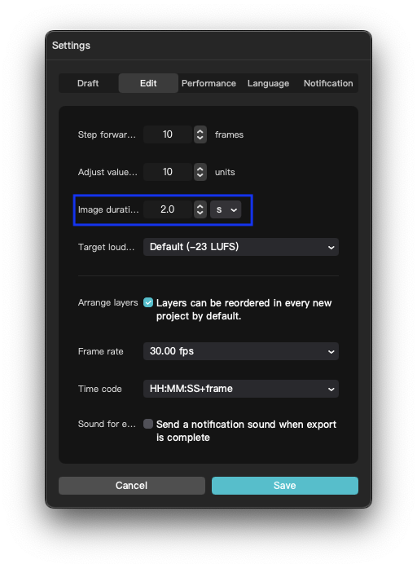Use the Adjust value units stepper arrows

200,172
